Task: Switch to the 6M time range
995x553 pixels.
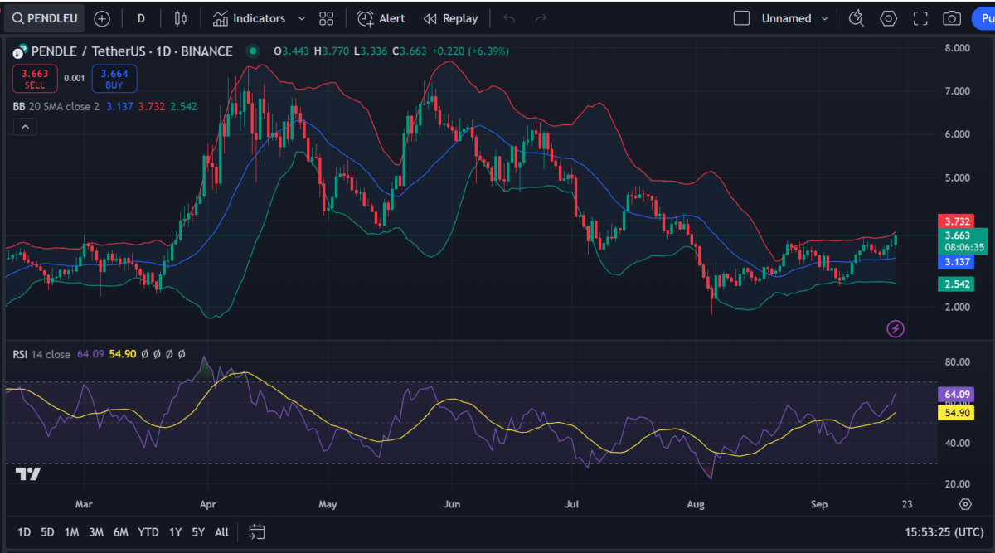Action: [121, 531]
